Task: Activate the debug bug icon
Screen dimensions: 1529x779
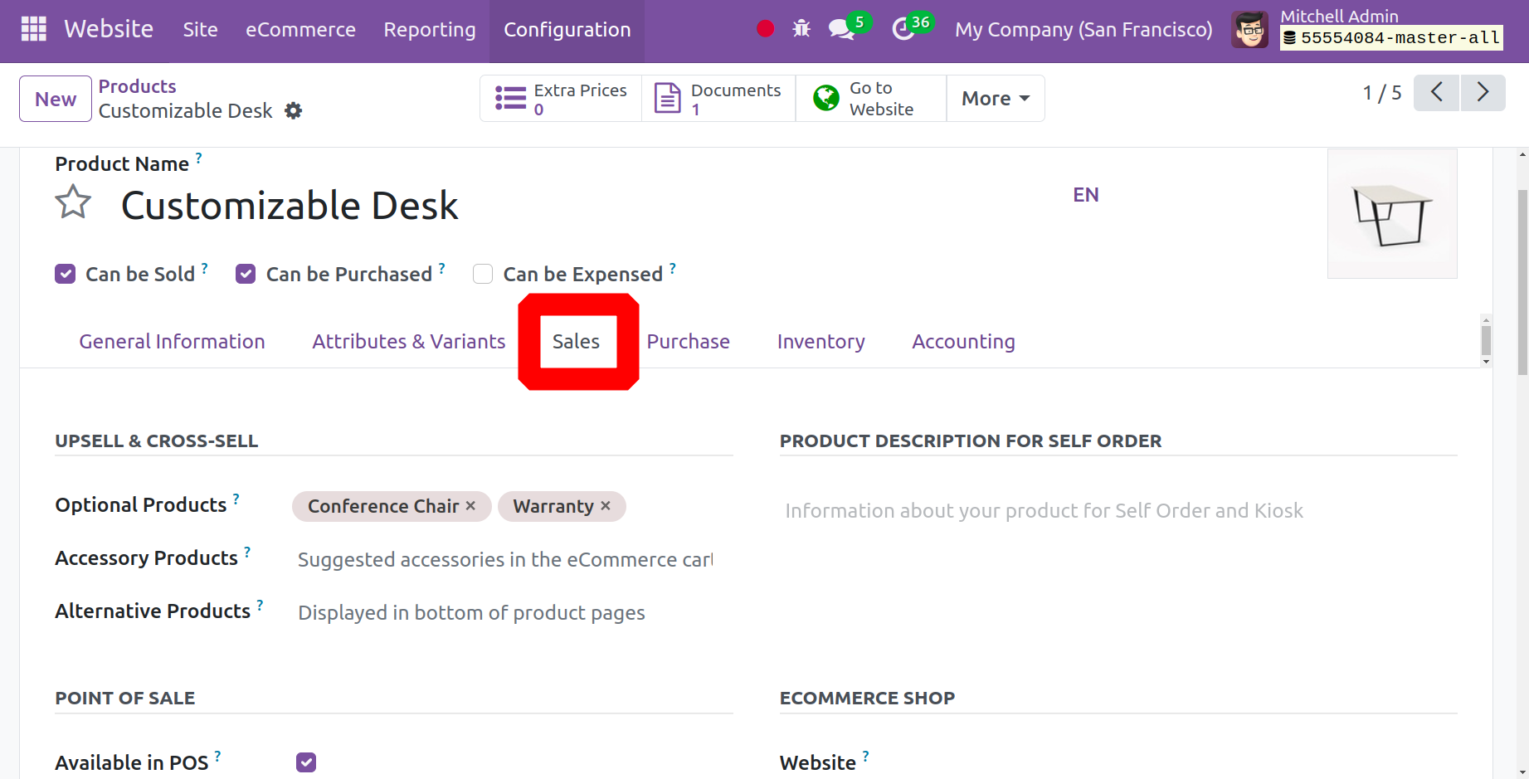Action: (x=801, y=27)
